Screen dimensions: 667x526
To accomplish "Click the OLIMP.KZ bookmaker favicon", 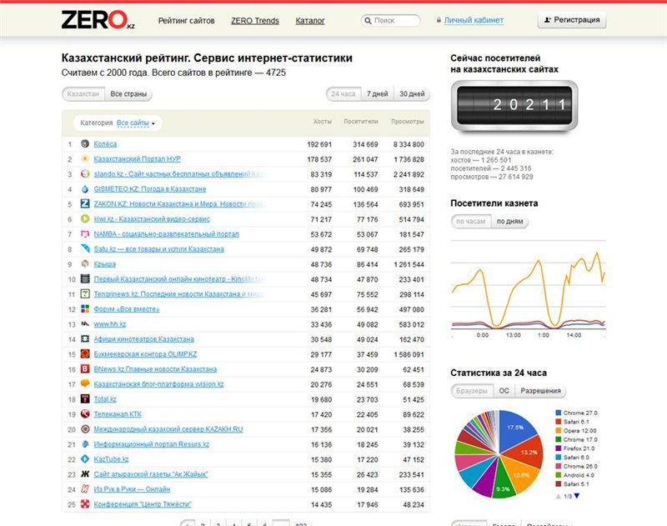I will pyautogui.click(x=85, y=353).
